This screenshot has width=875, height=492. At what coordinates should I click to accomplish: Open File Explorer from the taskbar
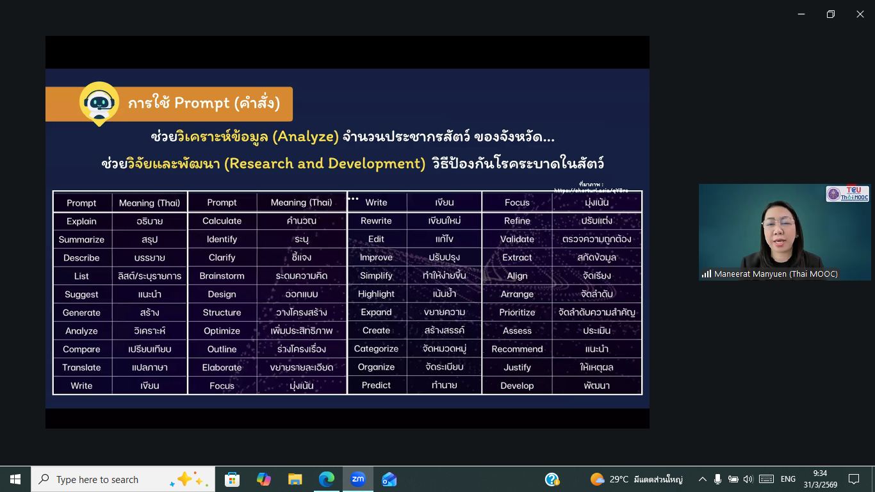point(295,479)
